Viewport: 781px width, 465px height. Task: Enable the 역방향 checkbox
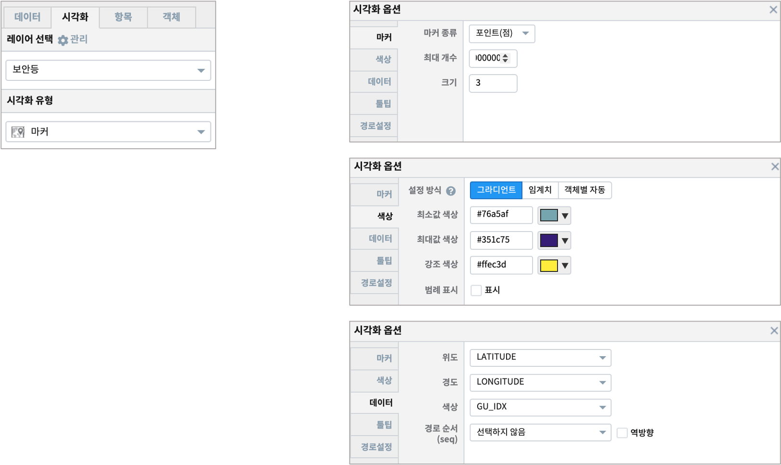pos(622,433)
